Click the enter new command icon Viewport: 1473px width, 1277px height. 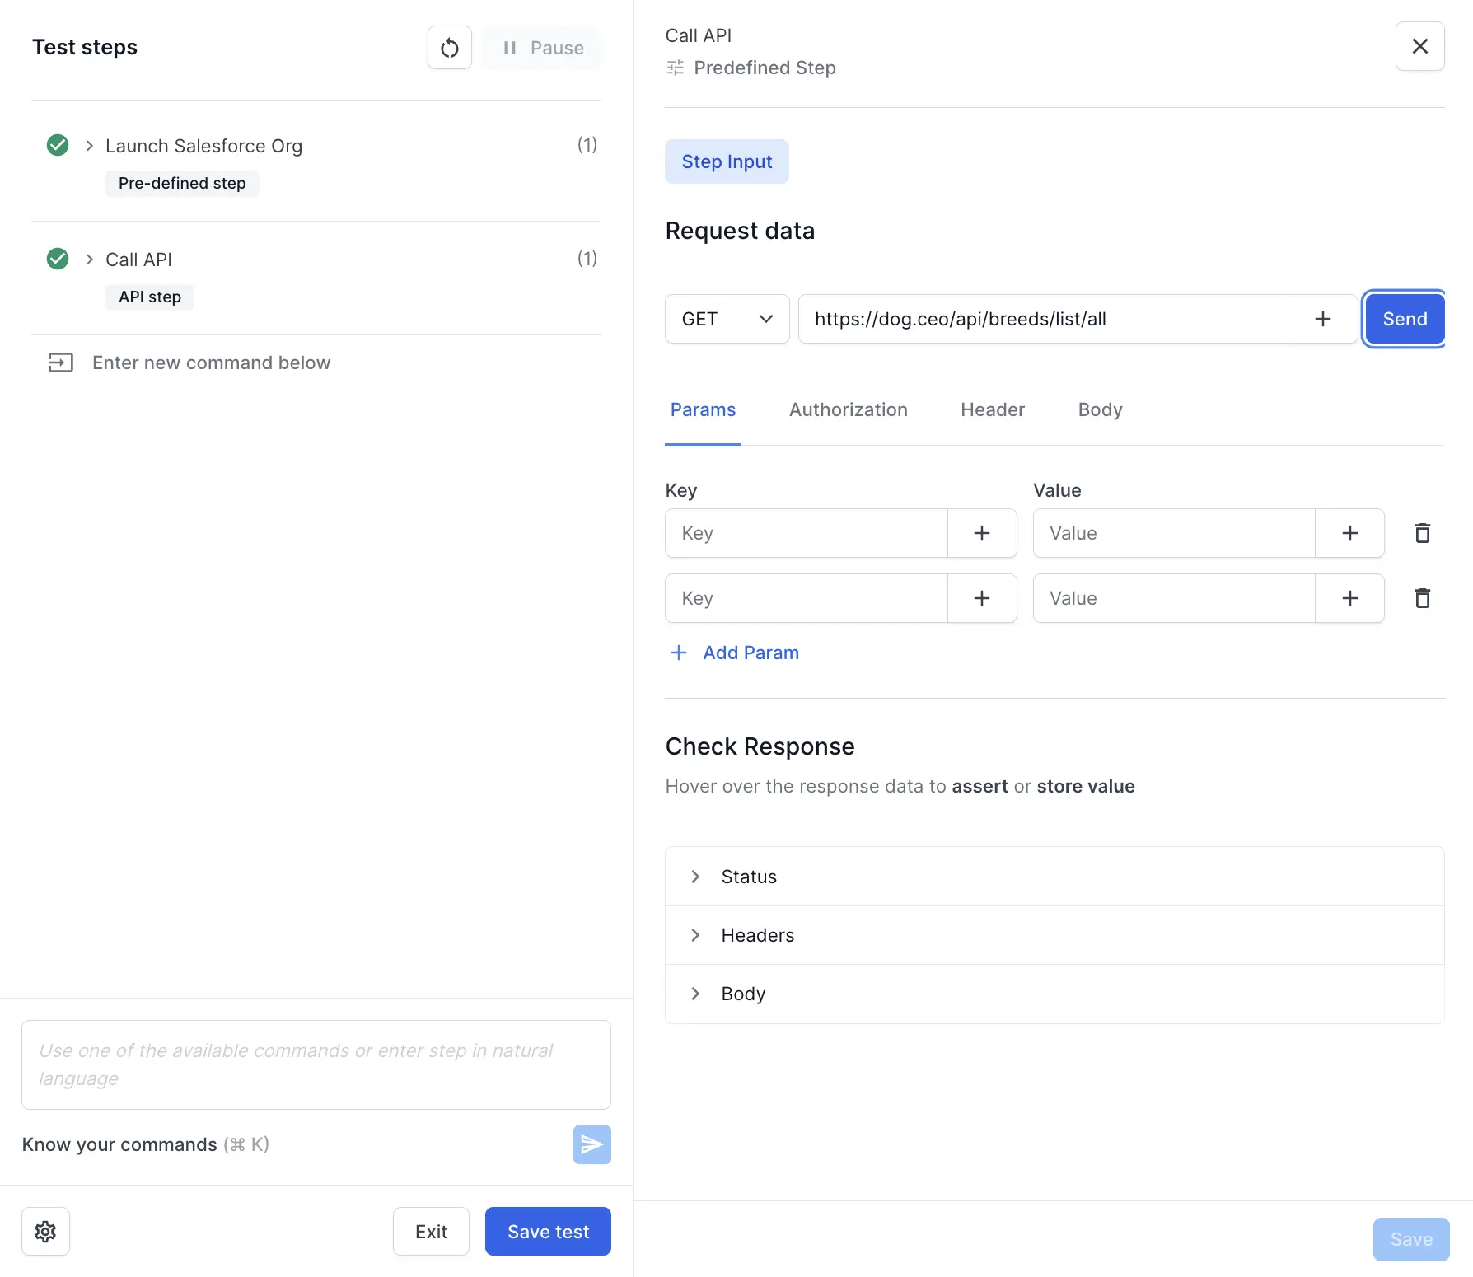click(59, 363)
